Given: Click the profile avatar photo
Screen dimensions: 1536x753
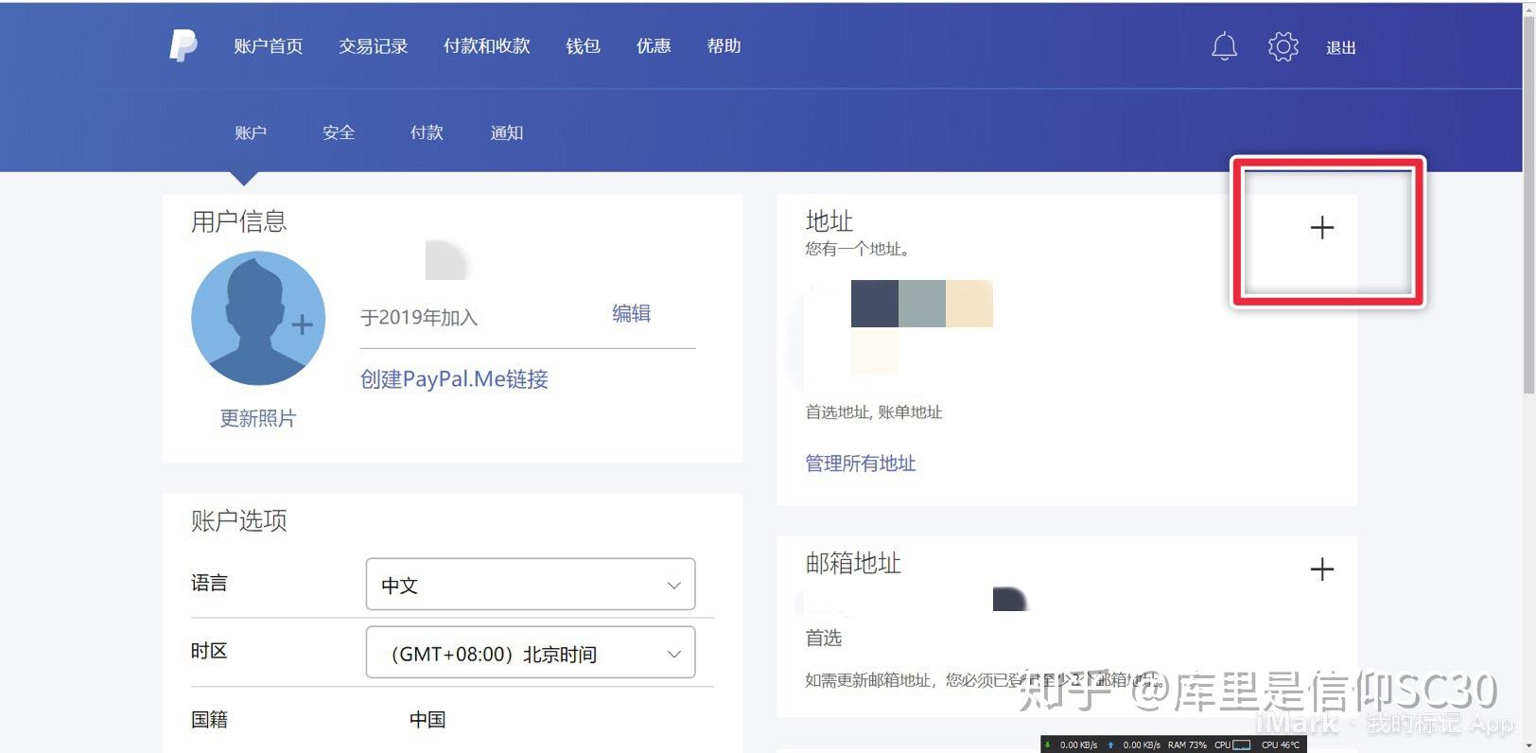Looking at the screenshot, I should pyautogui.click(x=258, y=318).
